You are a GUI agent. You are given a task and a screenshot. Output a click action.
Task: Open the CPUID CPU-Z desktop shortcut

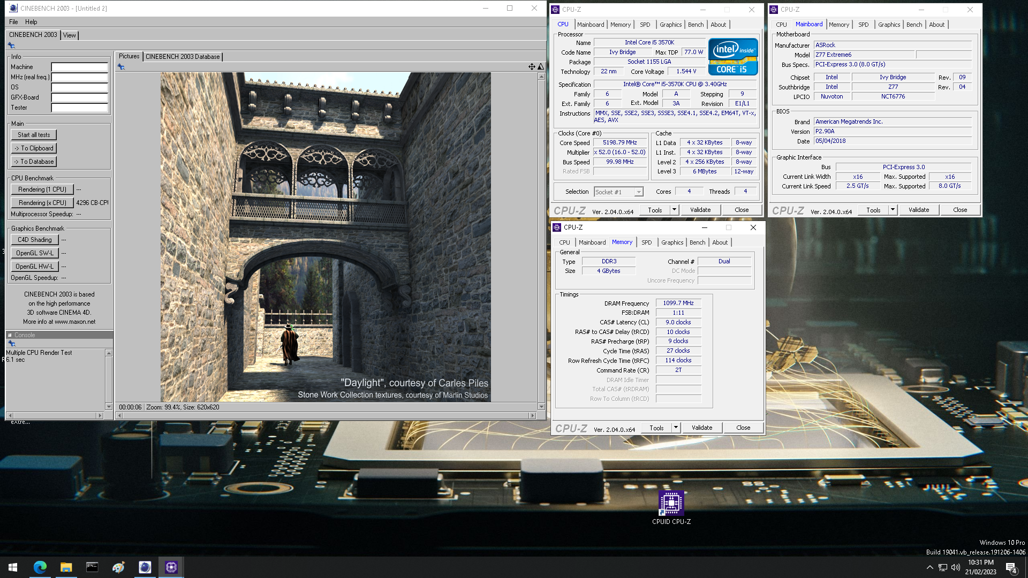[x=671, y=507]
